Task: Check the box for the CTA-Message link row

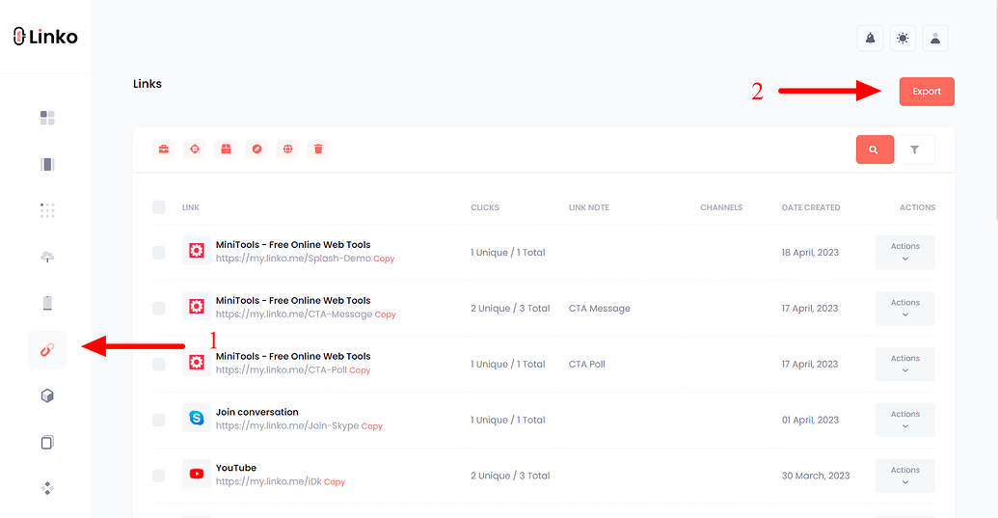Action: (x=159, y=308)
